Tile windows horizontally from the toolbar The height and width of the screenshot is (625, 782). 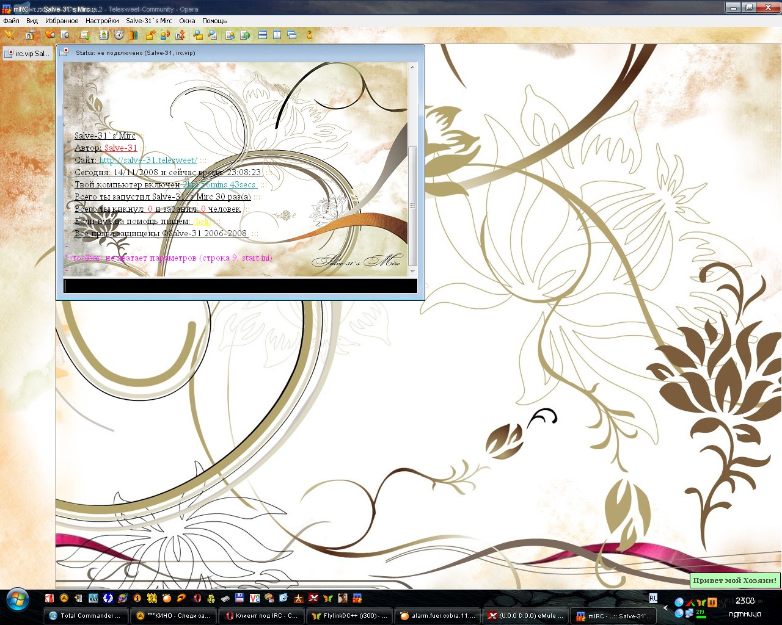tap(263, 35)
